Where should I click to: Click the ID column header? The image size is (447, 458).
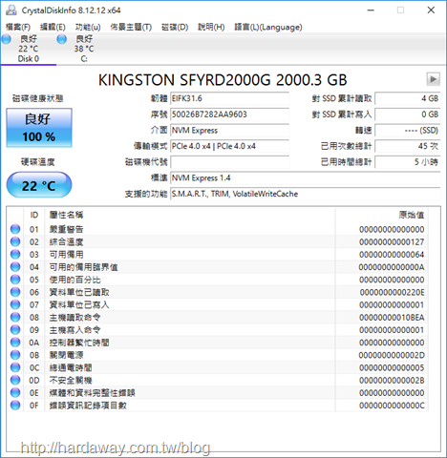[34, 215]
